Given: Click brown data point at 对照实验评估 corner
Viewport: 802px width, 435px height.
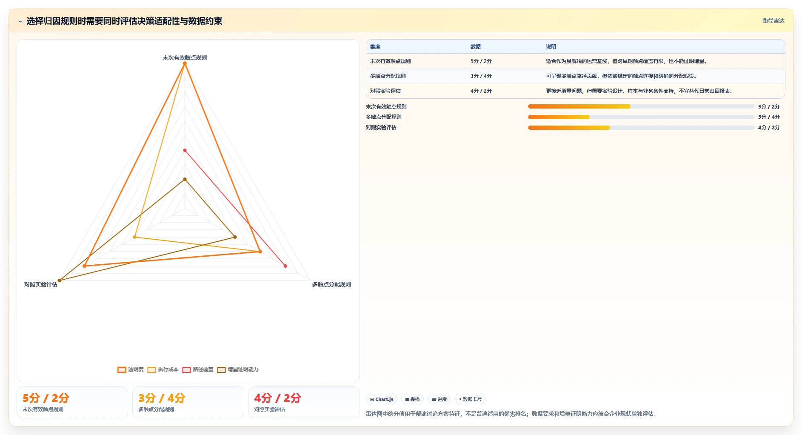Looking at the screenshot, I should 60,280.
